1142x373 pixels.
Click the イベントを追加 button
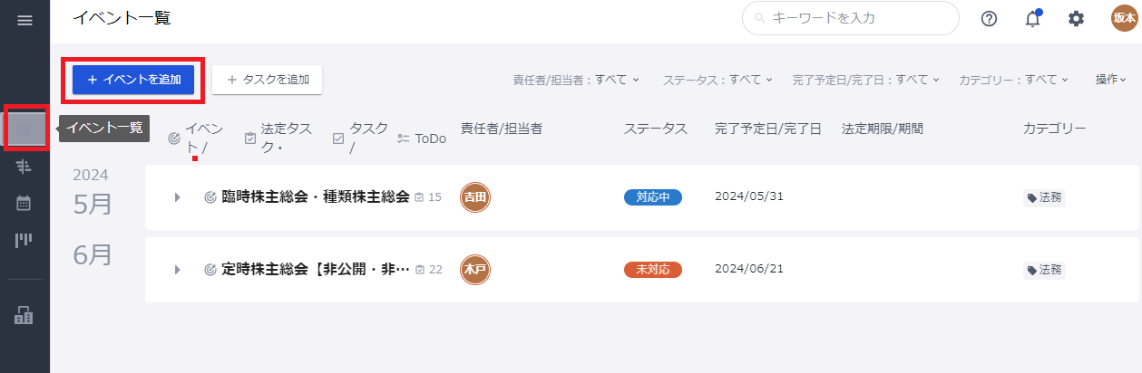click(133, 80)
